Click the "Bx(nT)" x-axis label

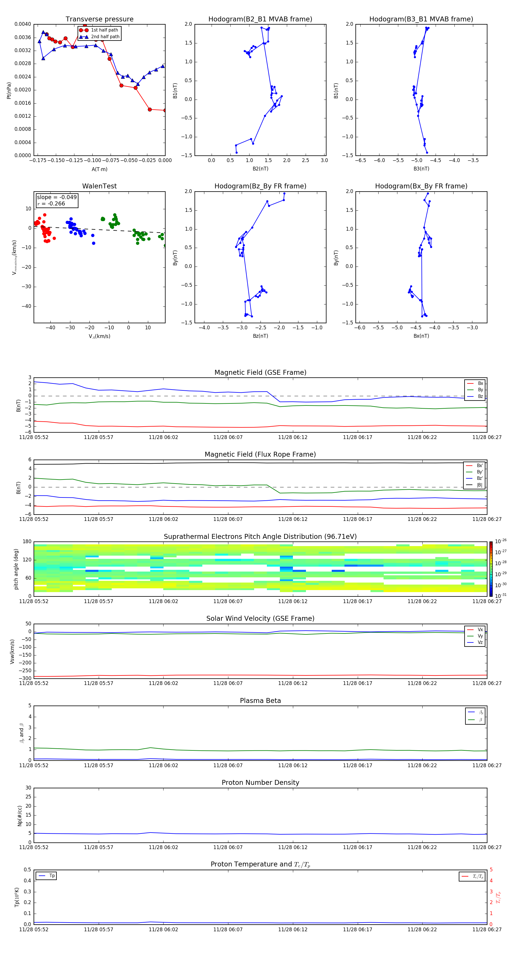pyautogui.click(x=421, y=336)
